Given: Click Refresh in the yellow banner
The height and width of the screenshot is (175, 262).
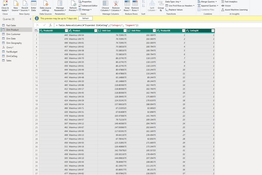Looking at the screenshot, I should click(86, 18).
